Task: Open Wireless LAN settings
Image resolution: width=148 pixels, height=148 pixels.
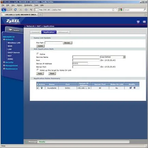Action: 14,43
